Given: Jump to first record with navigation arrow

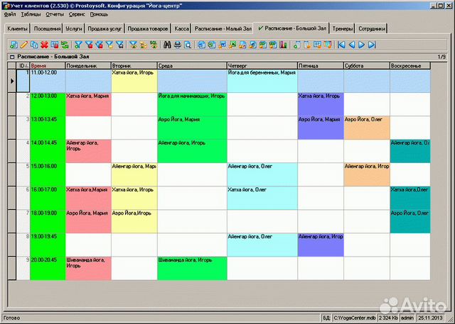Looking at the screenshot, I should pos(342,45).
